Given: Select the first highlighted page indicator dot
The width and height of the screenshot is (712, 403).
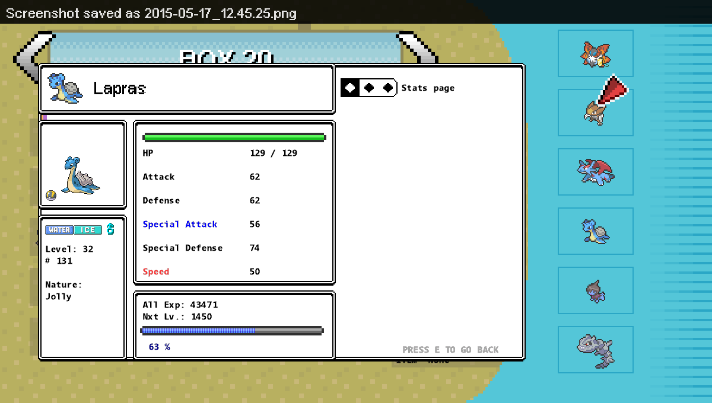Looking at the screenshot, I should pyautogui.click(x=351, y=88).
